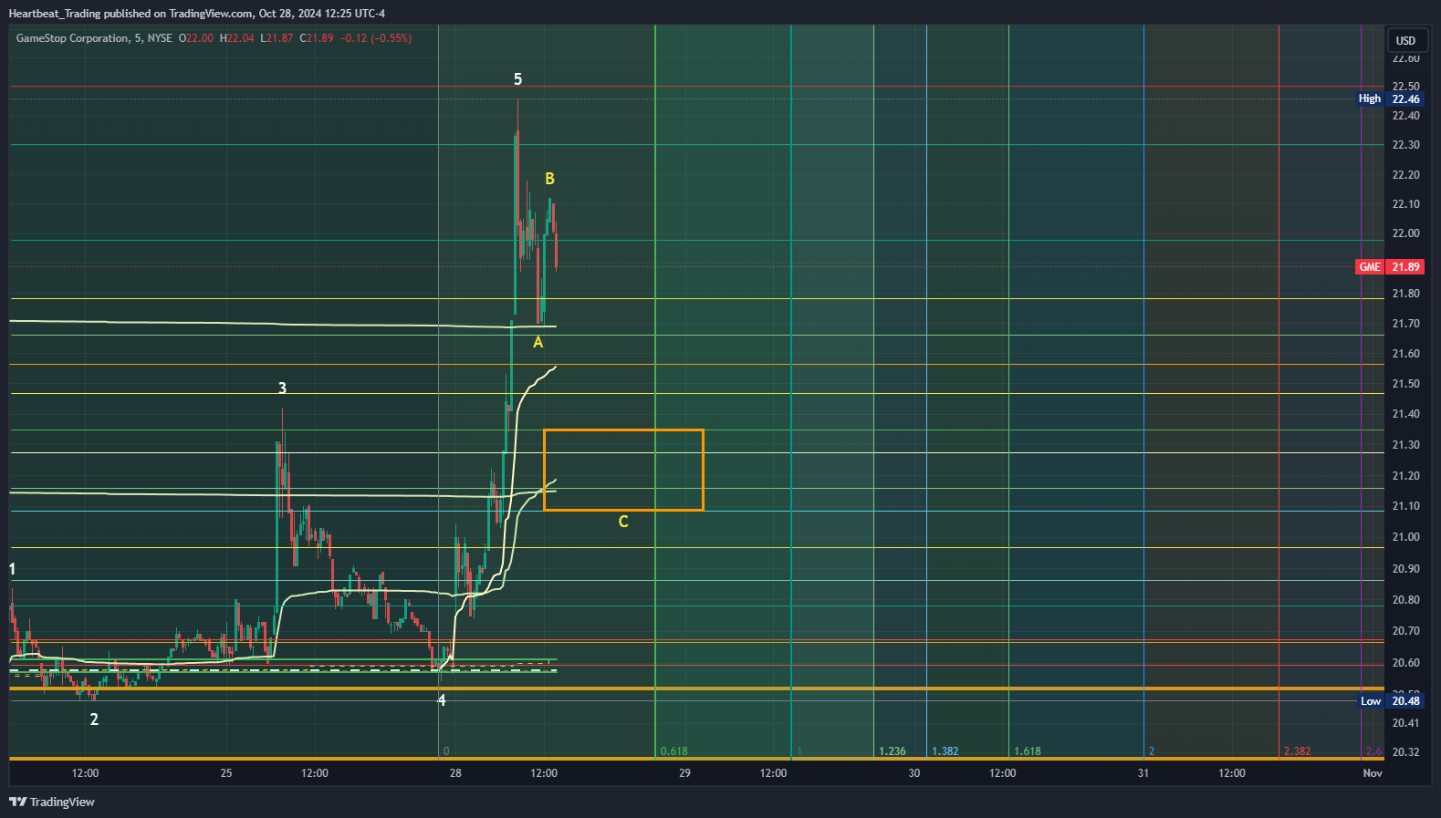This screenshot has height=818, width=1441.
Task: Click the close value C21.89 in header
Action: [317, 38]
